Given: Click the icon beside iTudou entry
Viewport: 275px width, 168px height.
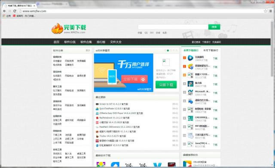Looking at the screenshot, I should (97, 136).
